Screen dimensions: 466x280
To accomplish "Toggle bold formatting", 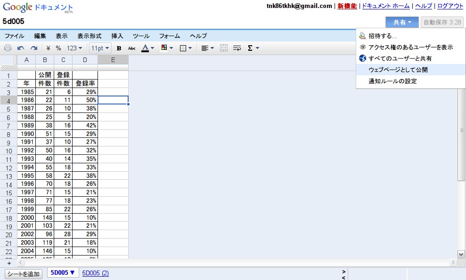I will pyautogui.click(x=119, y=48).
